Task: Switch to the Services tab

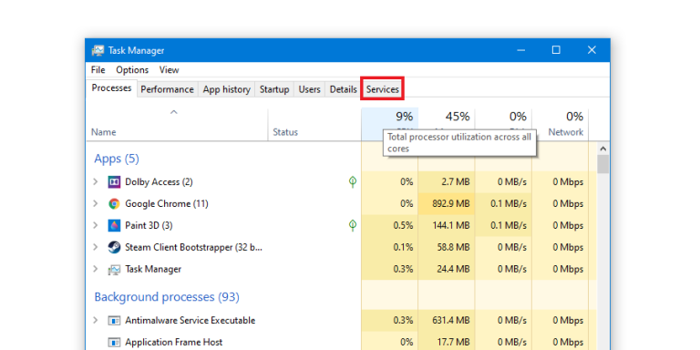Action: 383,89
